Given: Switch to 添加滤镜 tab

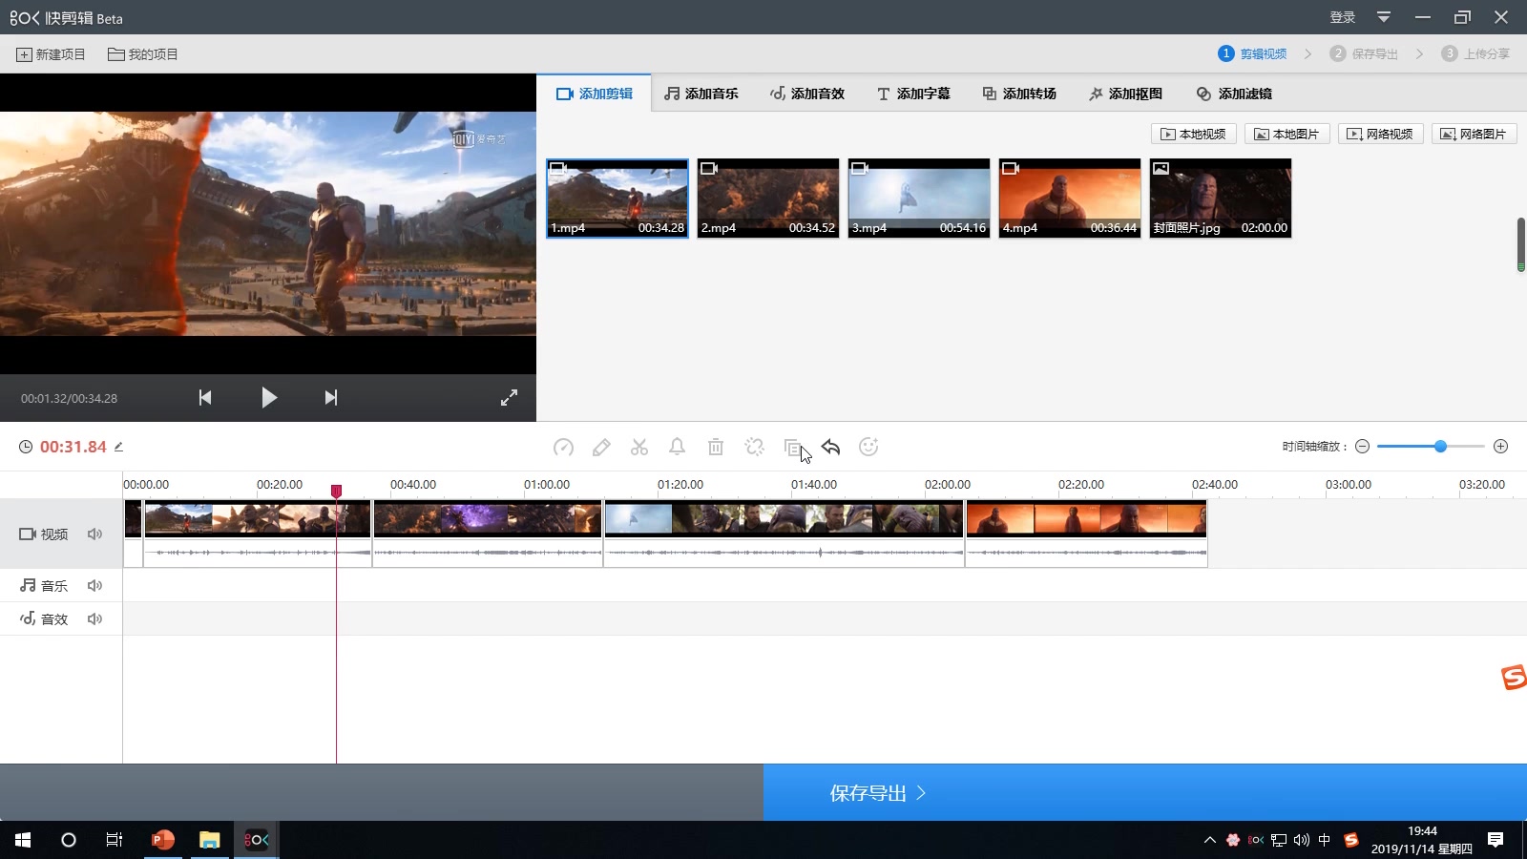Looking at the screenshot, I should (1234, 94).
